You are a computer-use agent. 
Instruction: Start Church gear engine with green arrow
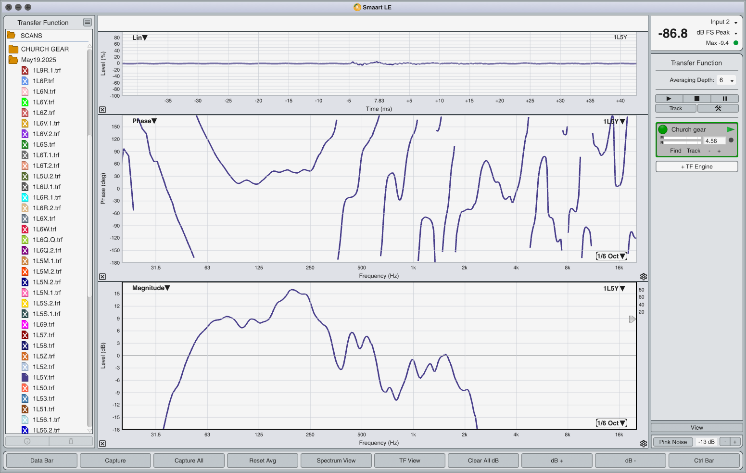point(730,129)
